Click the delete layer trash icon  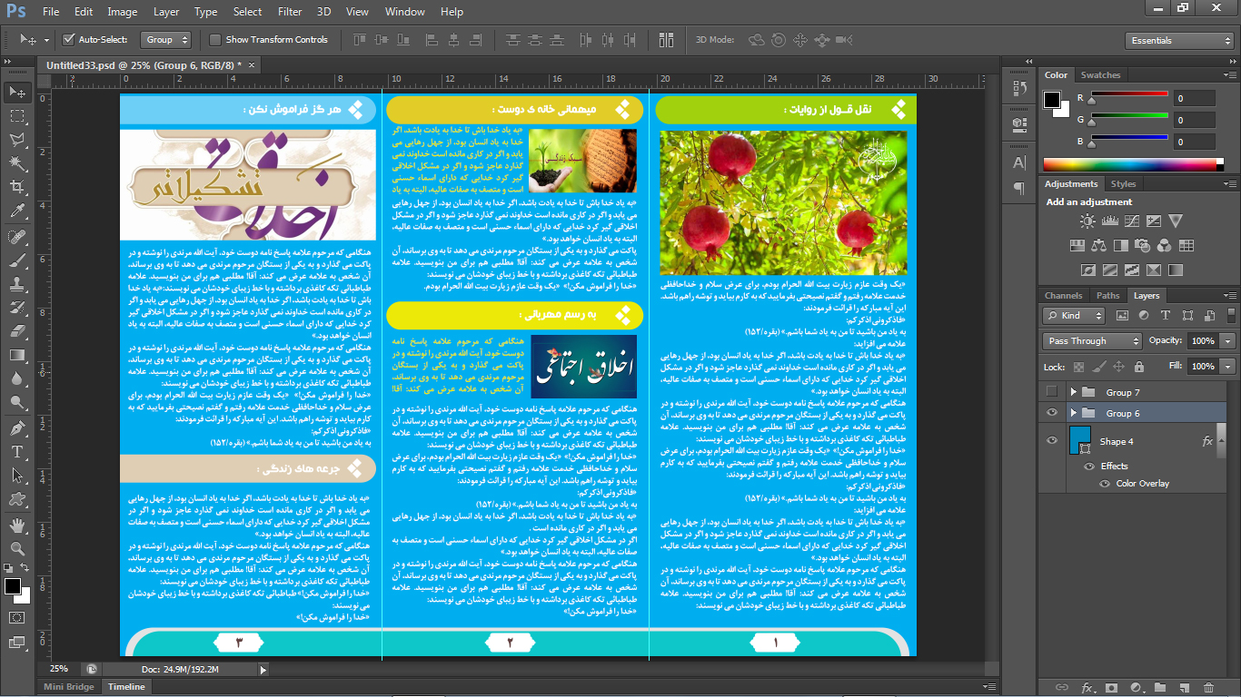pos(1207,687)
